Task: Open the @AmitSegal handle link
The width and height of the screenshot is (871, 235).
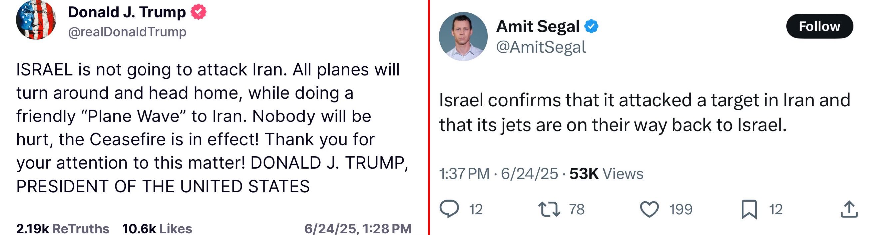Action: (x=541, y=47)
